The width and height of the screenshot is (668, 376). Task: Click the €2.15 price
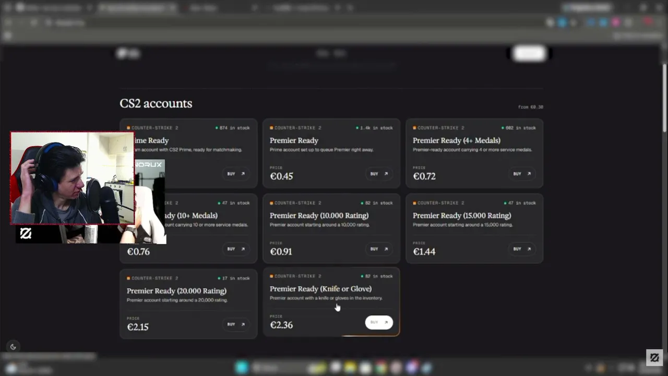pos(138,327)
